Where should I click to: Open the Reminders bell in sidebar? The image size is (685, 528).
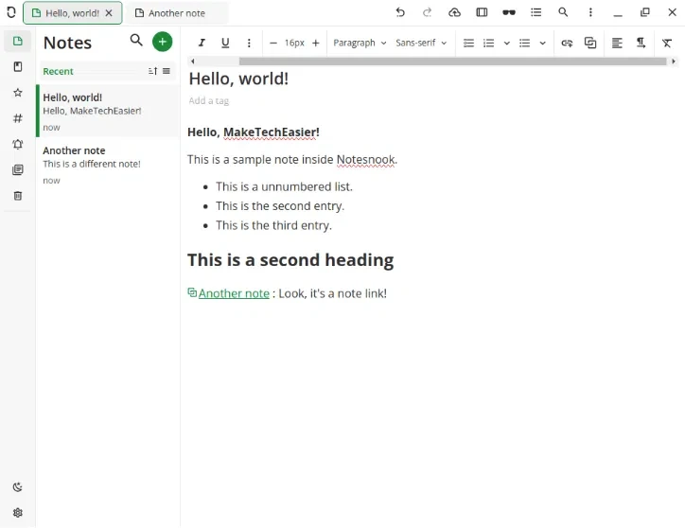click(x=17, y=145)
